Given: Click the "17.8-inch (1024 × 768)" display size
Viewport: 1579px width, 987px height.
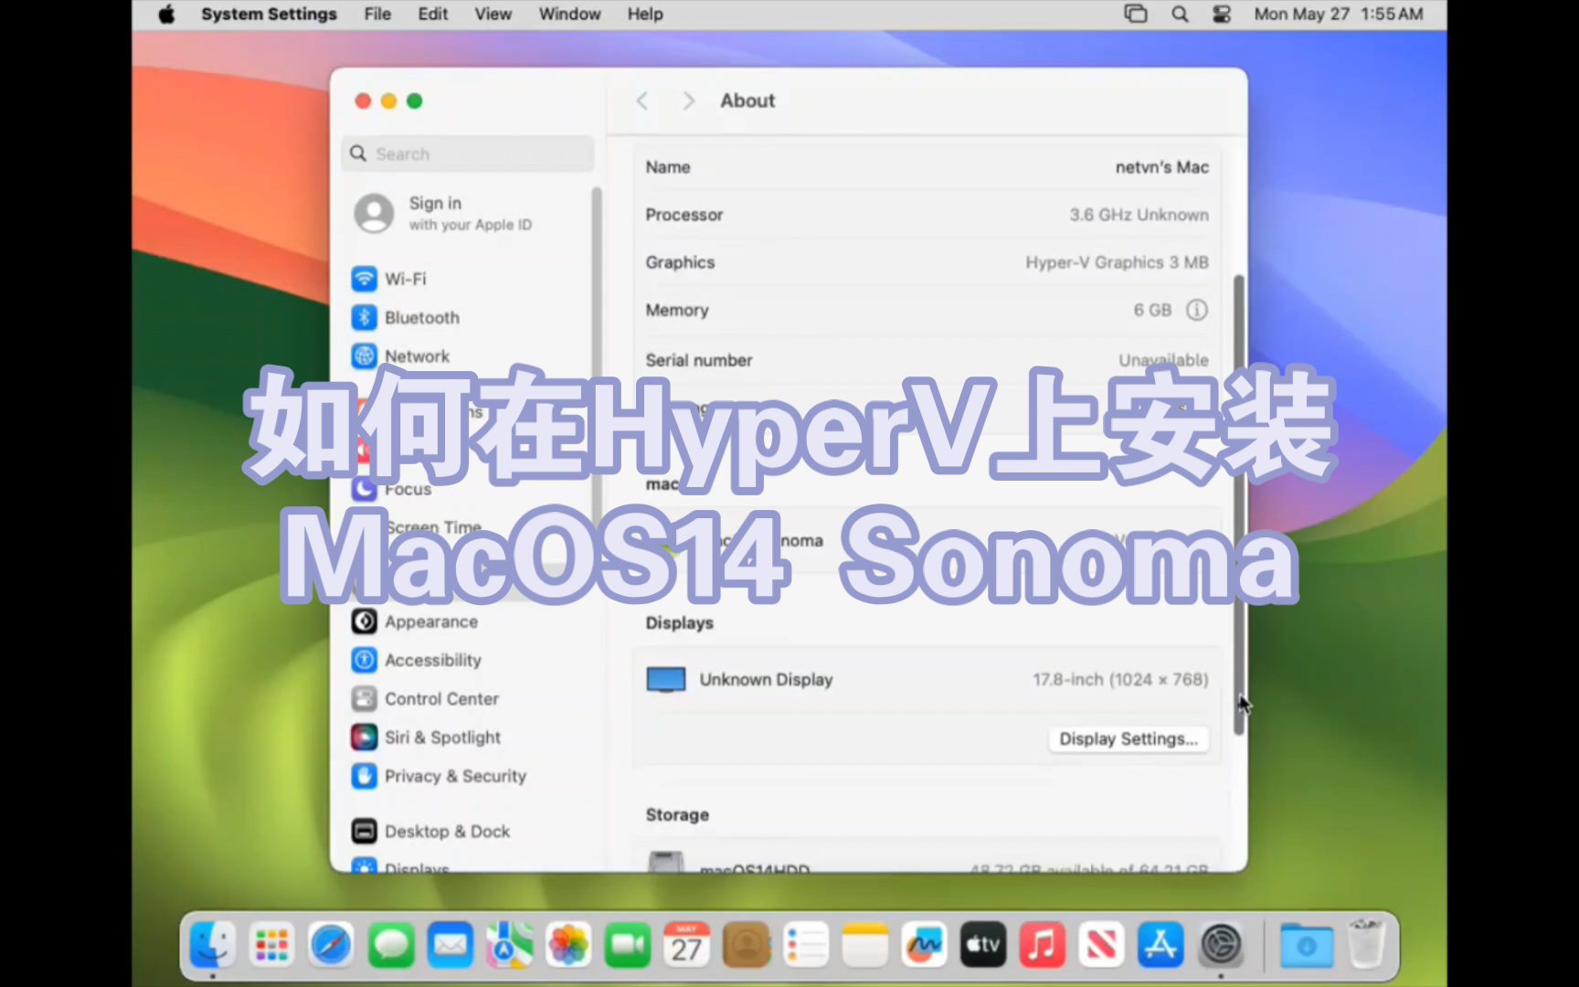Looking at the screenshot, I should pyautogui.click(x=1120, y=680).
